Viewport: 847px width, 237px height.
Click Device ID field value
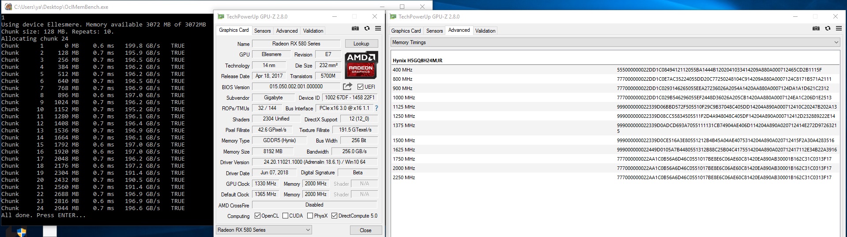click(350, 98)
